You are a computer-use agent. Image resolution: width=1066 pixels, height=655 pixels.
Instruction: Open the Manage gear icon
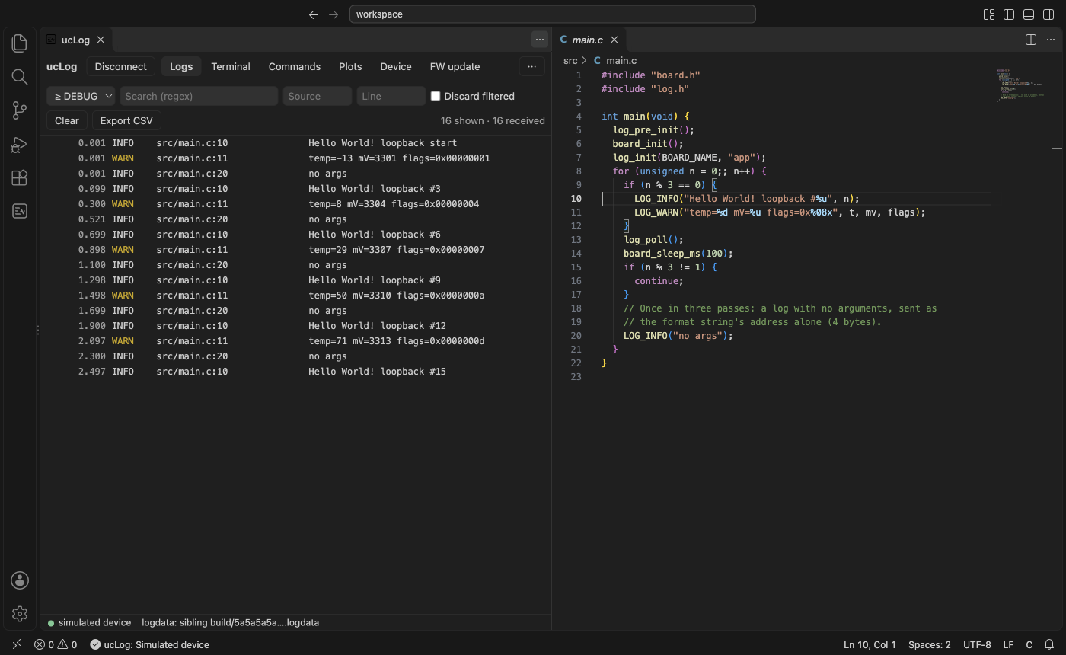tap(20, 614)
